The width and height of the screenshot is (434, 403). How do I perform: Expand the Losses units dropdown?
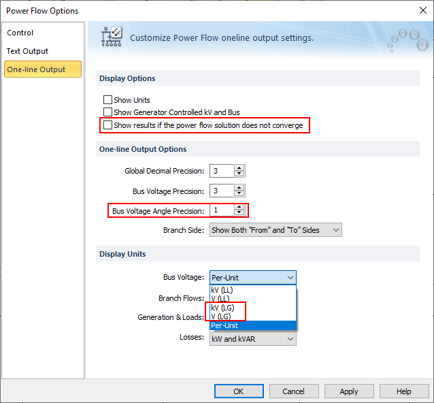coord(290,338)
